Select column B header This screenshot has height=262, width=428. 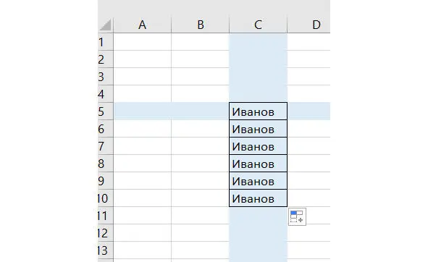click(x=201, y=25)
